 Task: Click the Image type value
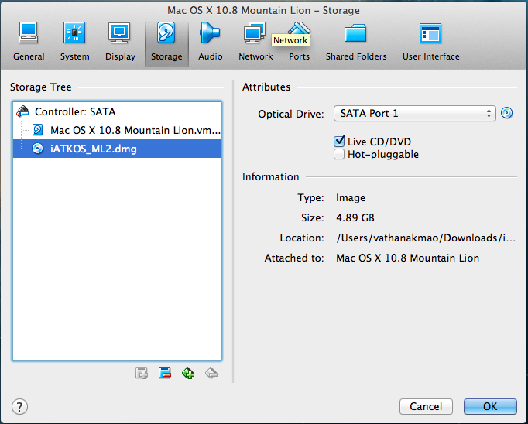click(351, 197)
